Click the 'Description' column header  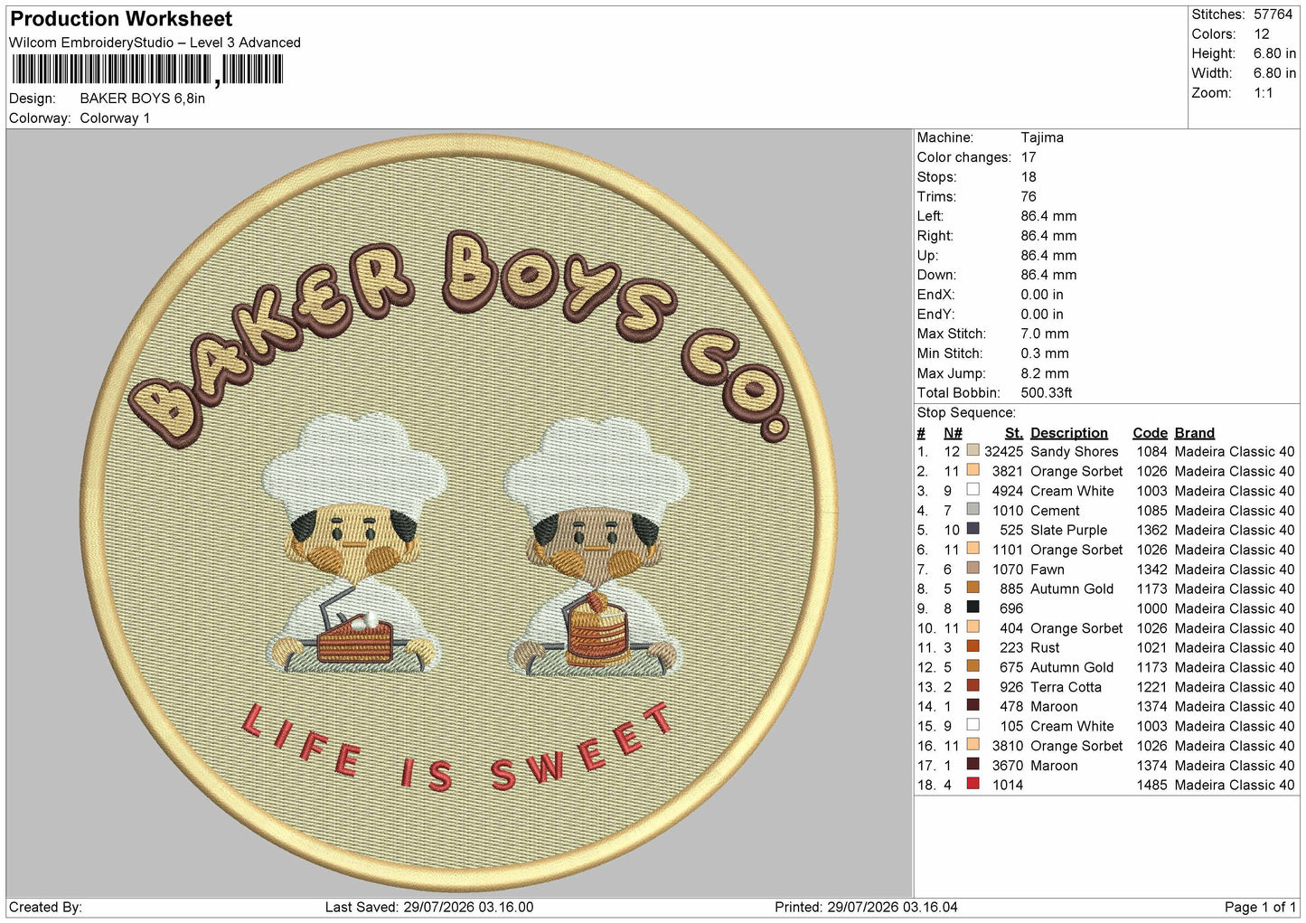(1069, 433)
